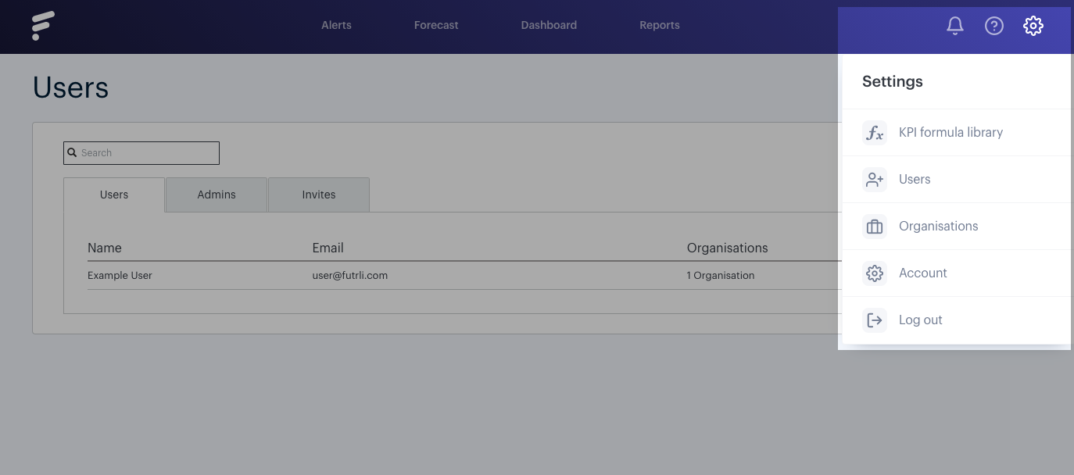This screenshot has width=1074, height=475.
Task: Open KPI formula library from Settings menu
Action: (956, 133)
